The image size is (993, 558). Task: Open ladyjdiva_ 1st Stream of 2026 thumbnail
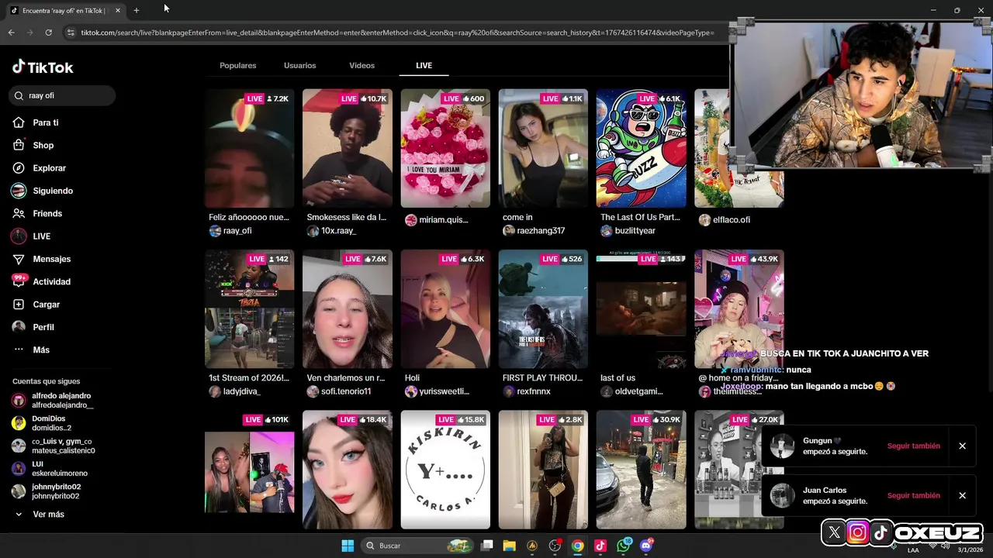pyautogui.click(x=249, y=309)
